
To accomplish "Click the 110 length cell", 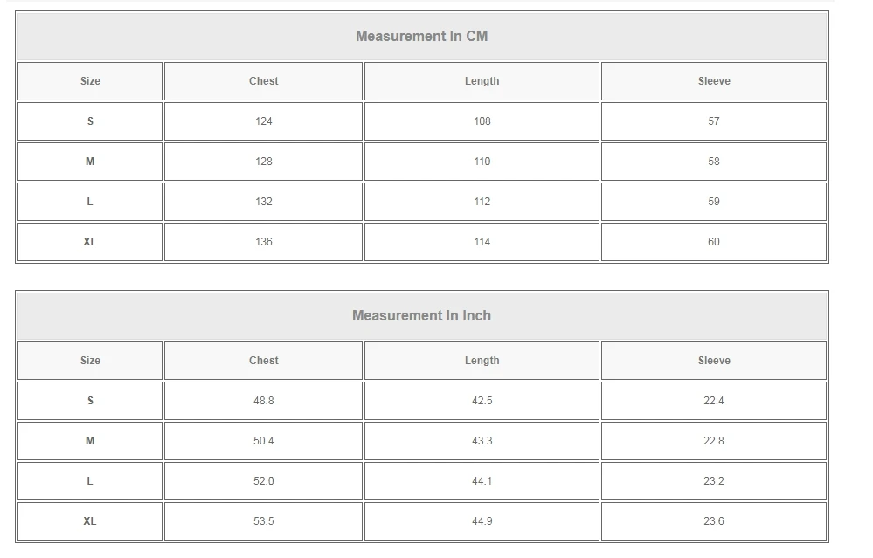I will [x=482, y=162].
